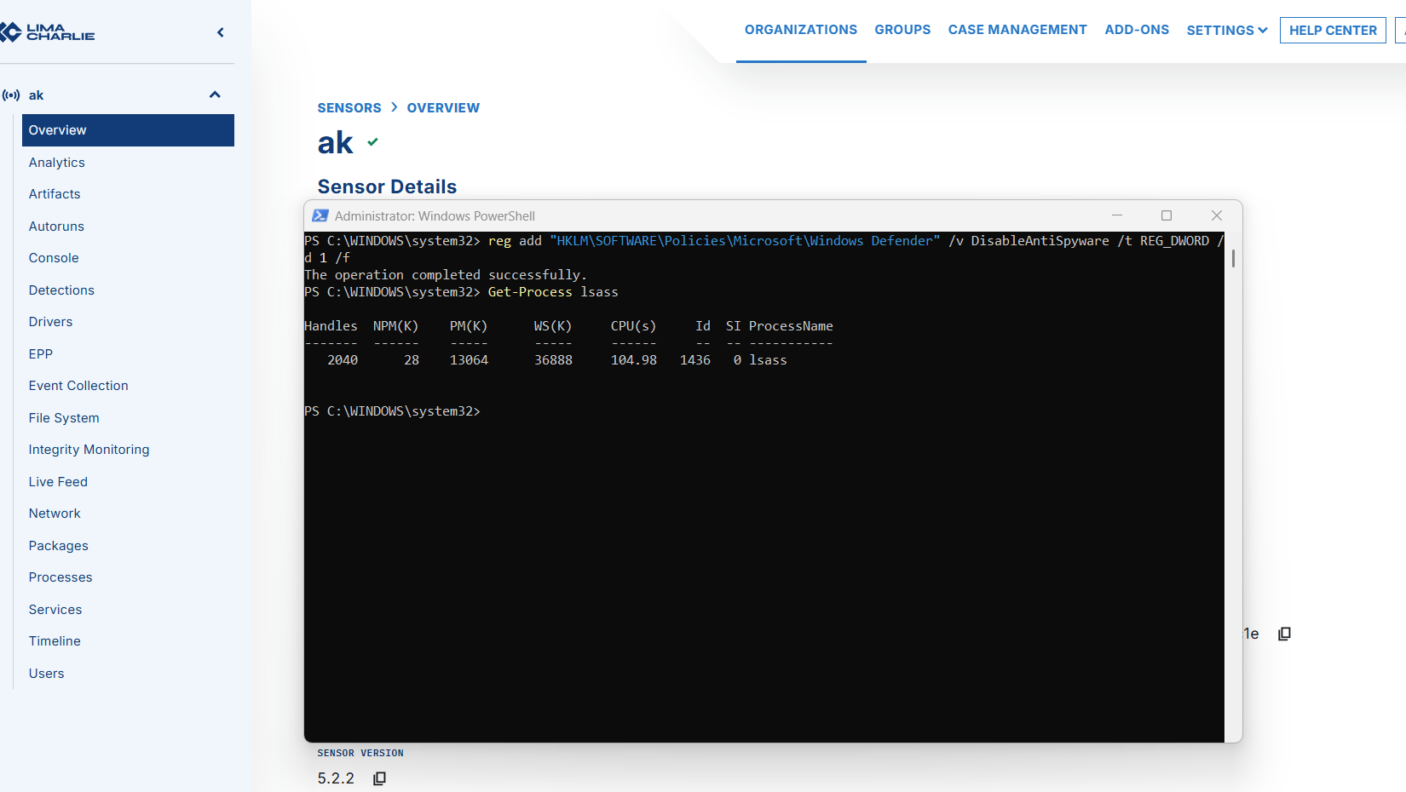1406x792 pixels.
Task: Open the Users page
Action: pos(47,674)
